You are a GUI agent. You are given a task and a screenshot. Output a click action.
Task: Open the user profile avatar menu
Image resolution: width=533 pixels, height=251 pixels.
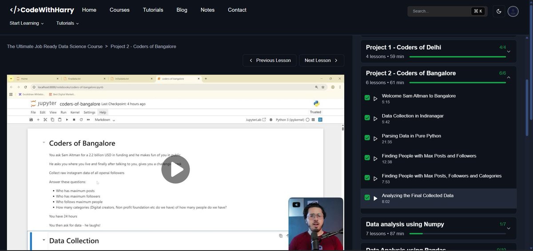pos(513,11)
